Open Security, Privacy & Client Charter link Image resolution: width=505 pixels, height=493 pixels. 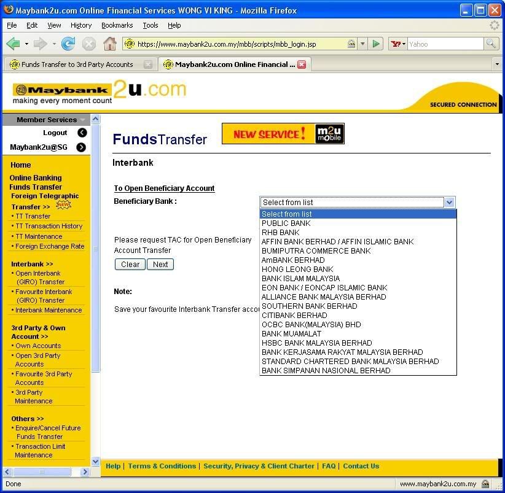click(x=259, y=466)
